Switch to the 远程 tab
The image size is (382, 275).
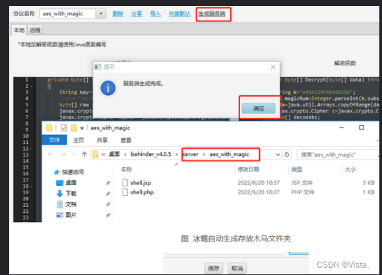click(35, 30)
